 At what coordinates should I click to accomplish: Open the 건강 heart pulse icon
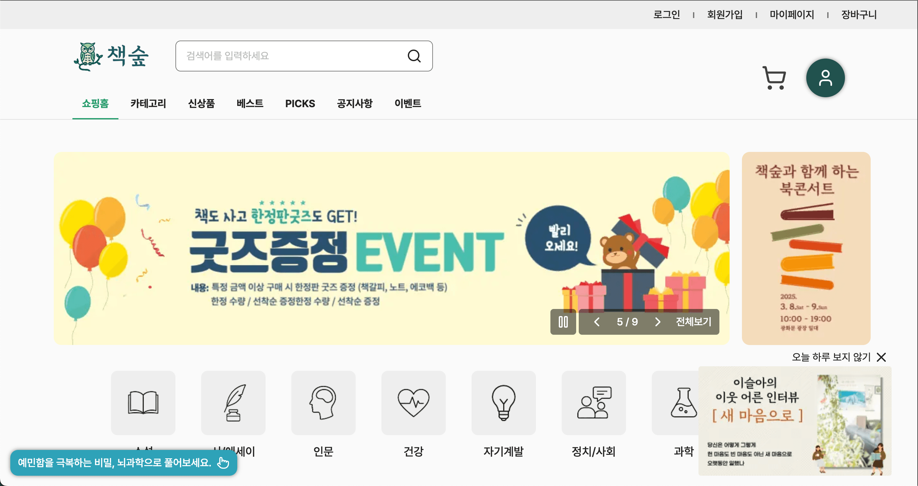(413, 403)
